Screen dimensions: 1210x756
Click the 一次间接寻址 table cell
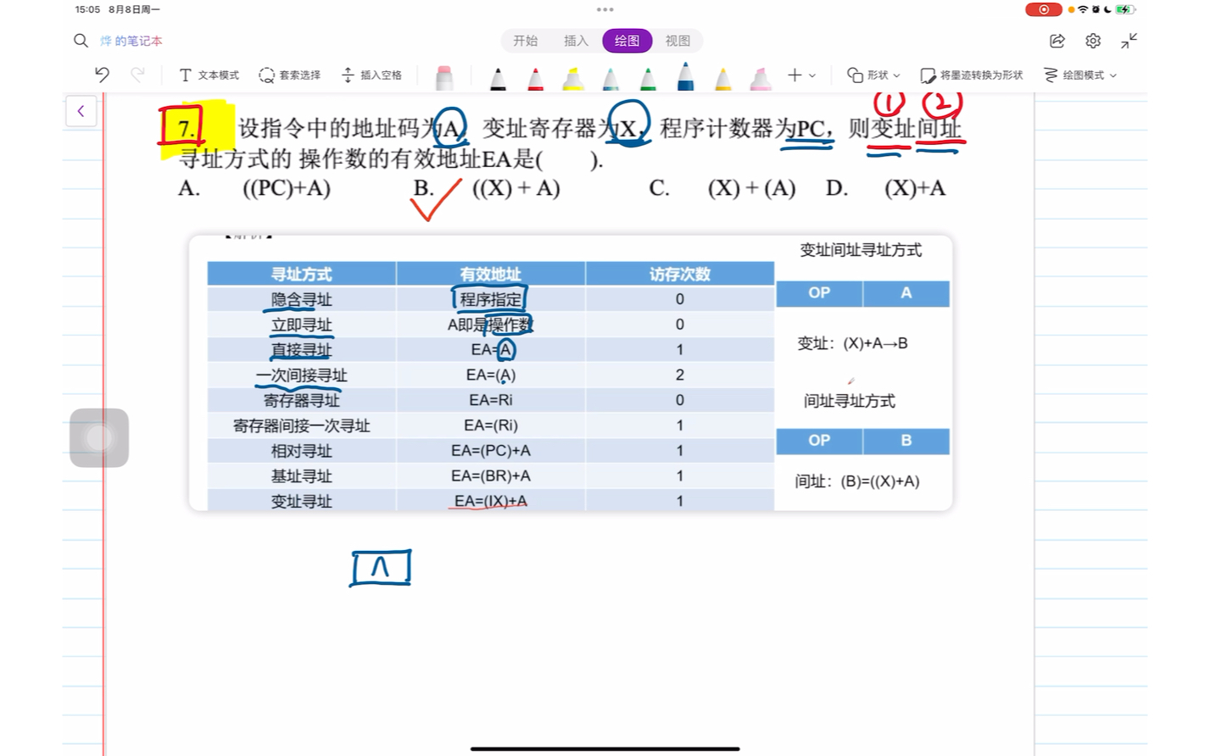coord(302,375)
